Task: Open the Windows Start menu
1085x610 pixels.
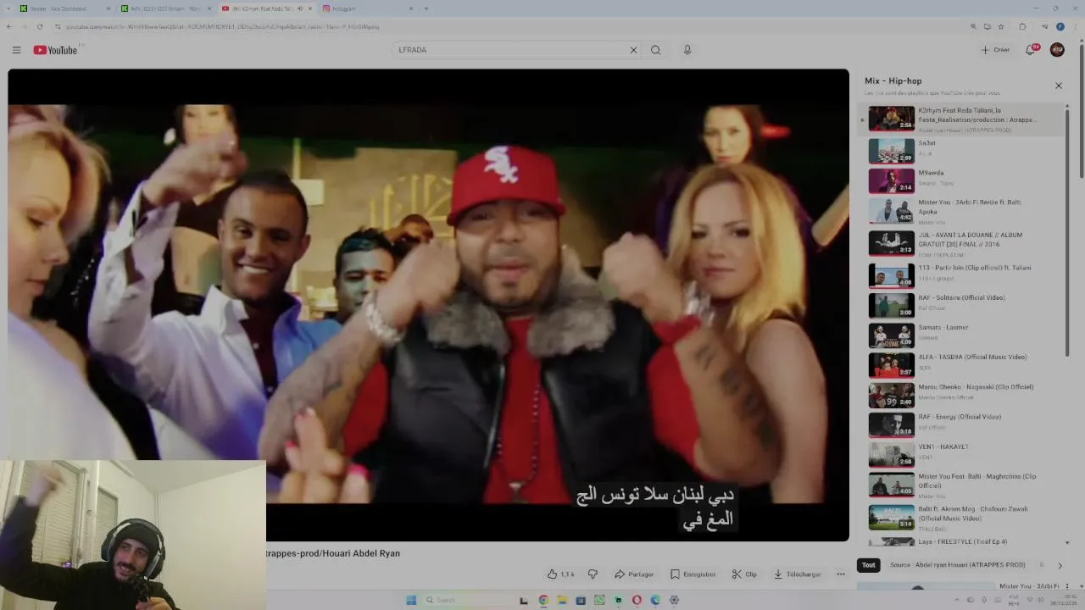Action: click(x=411, y=600)
